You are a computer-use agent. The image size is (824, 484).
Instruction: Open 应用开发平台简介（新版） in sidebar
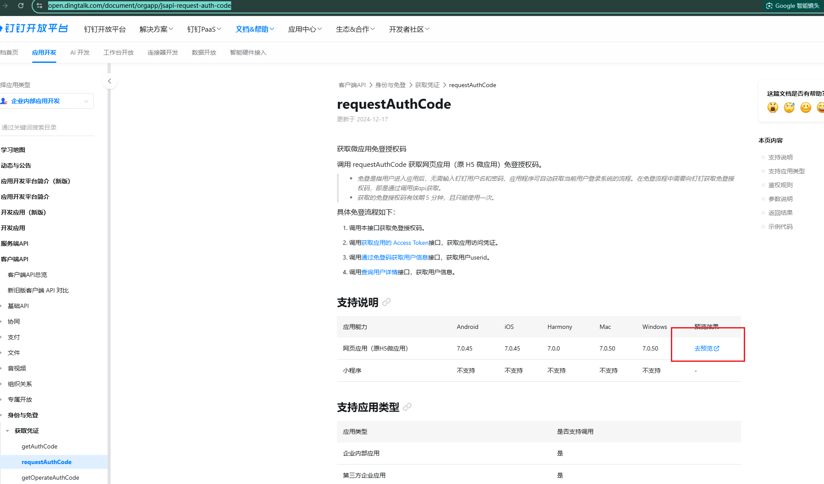coord(36,181)
